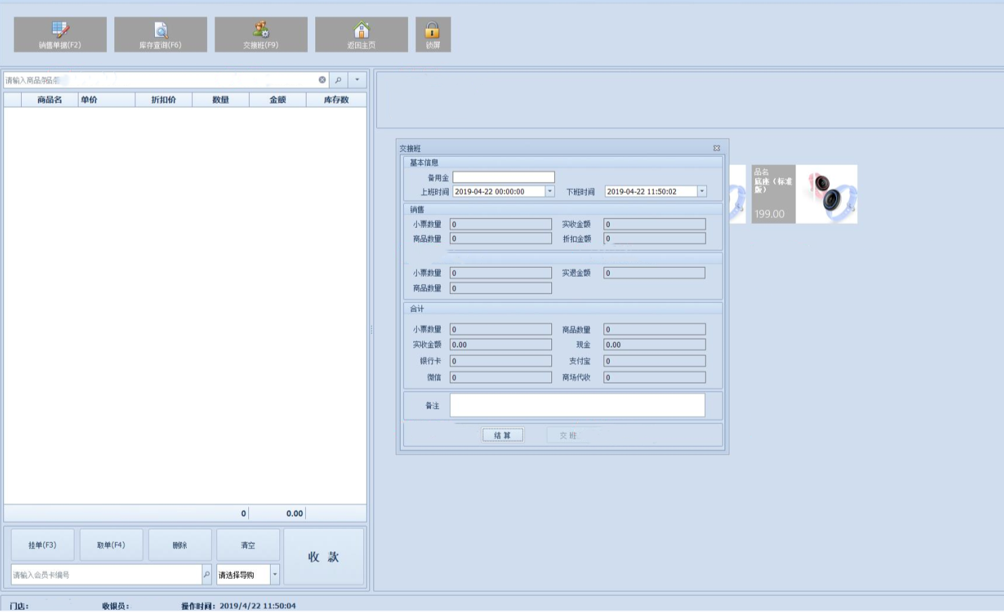Expand the dropdown arrow next to product search

click(x=357, y=80)
